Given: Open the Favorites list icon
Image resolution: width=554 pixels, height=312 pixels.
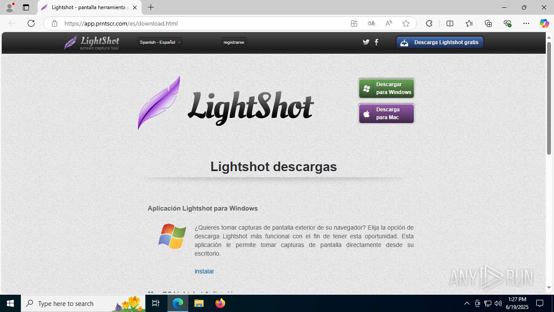Looking at the screenshot, I should (x=469, y=23).
